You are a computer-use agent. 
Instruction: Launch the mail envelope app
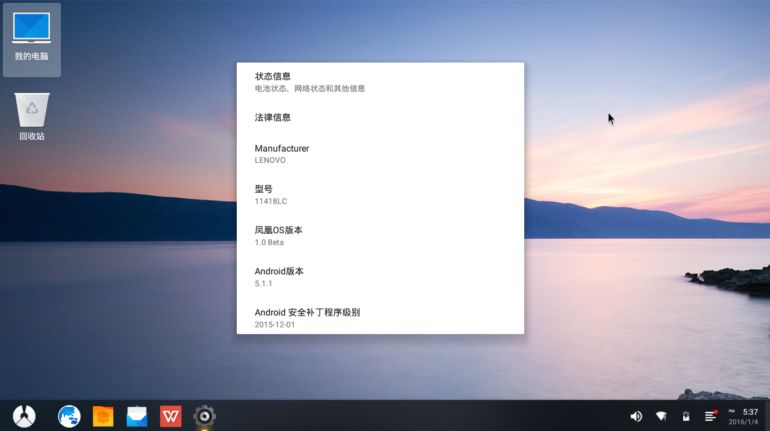(x=137, y=416)
